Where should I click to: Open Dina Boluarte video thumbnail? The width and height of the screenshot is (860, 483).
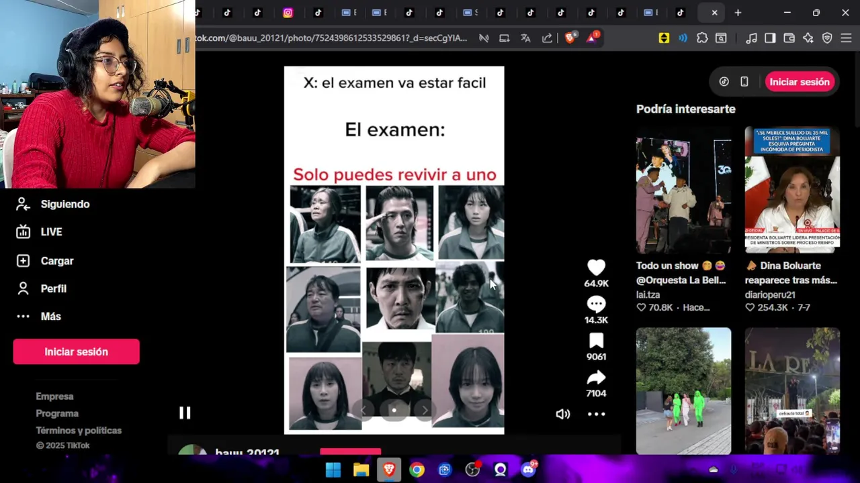point(792,190)
